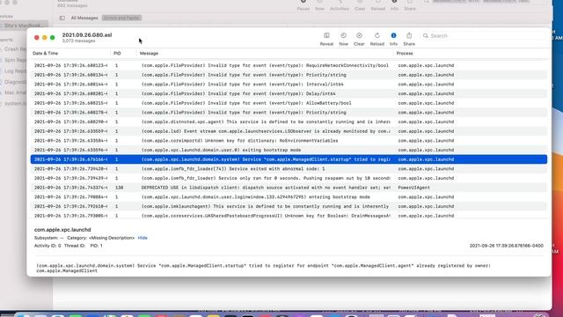Click the Now toolbar icon
This screenshot has width=563, height=317.
(x=343, y=35)
